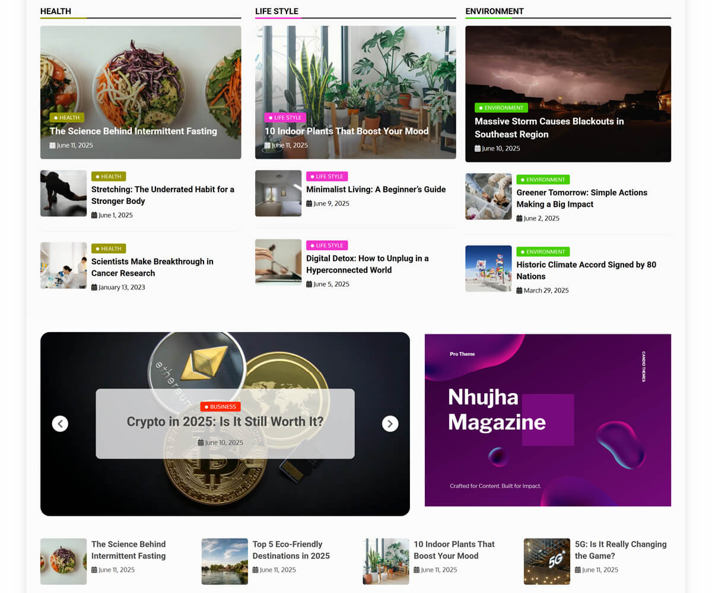
Task: Click Life Style badge above Digital Detox
Action: click(x=327, y=246)
